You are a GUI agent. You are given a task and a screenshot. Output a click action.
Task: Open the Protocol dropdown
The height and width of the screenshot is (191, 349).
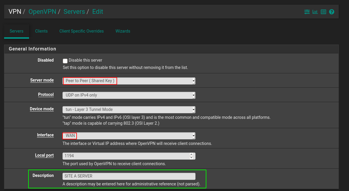pyautogui.click(x=129, y=95)
